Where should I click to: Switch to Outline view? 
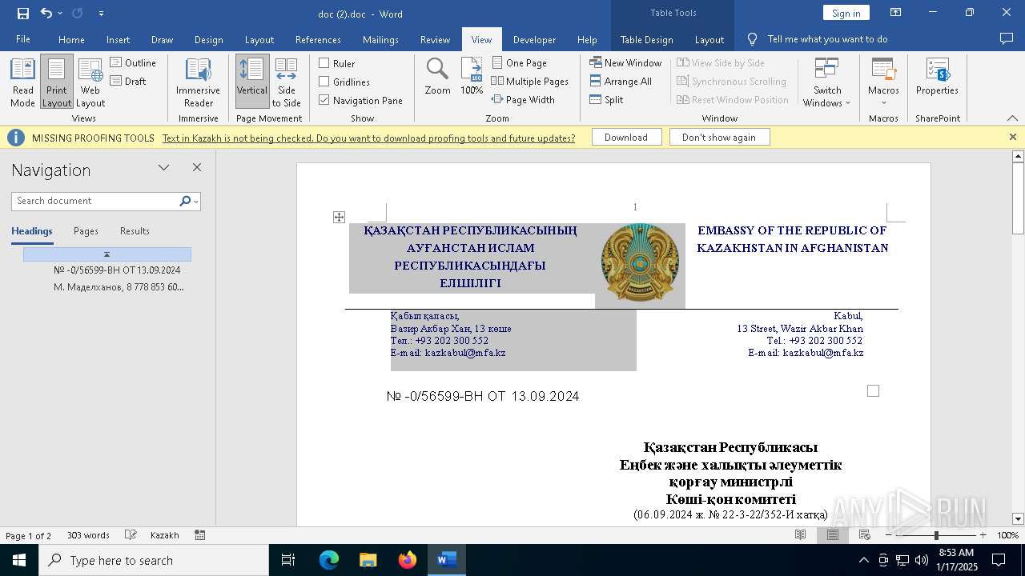134,62
